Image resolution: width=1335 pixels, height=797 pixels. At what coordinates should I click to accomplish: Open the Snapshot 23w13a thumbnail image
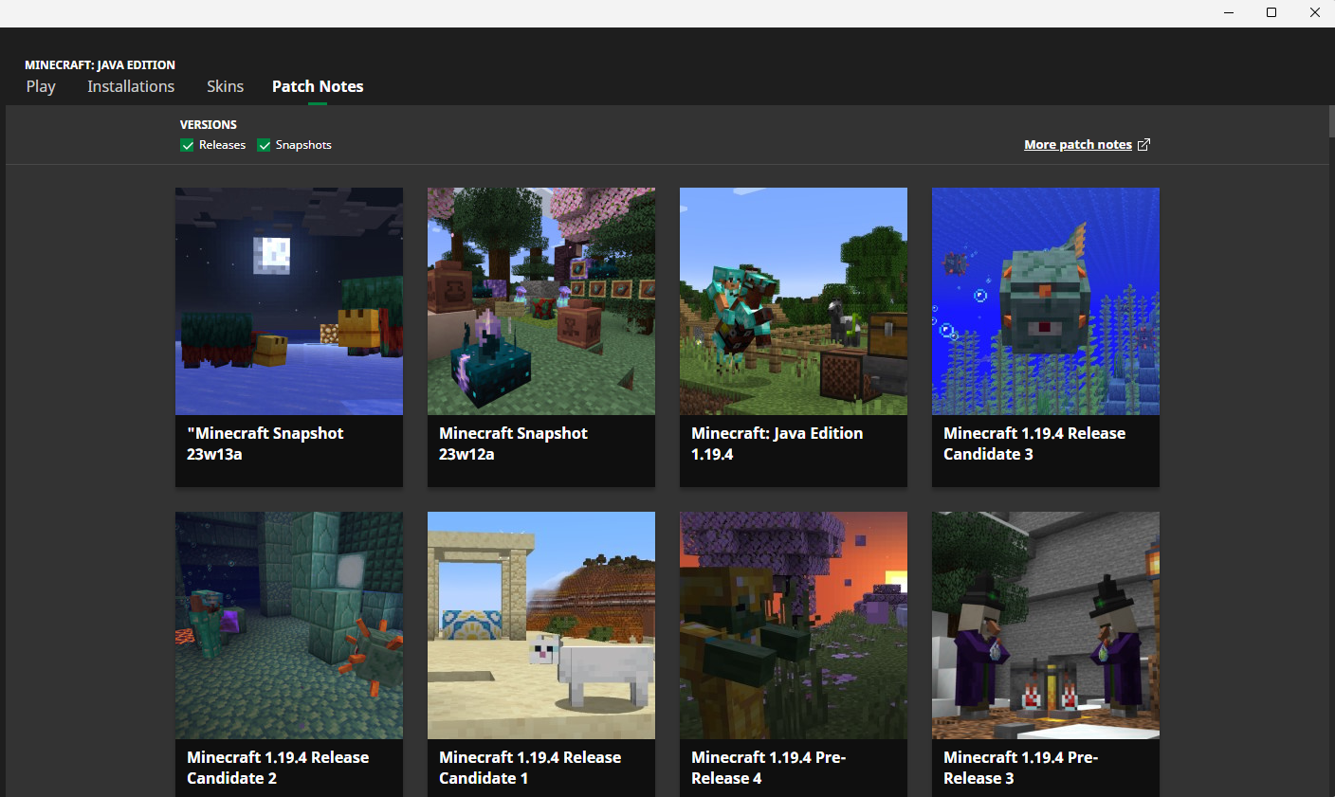click(289, 301)
